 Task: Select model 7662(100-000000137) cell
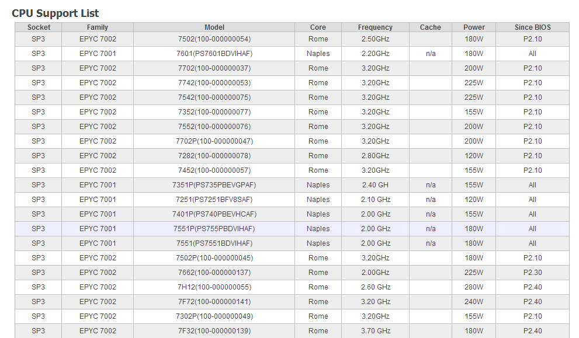click(x=214, y=272)
